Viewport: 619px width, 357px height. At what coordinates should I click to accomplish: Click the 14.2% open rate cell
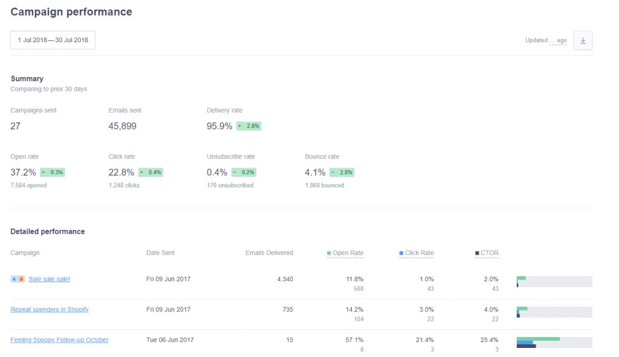pyautogui.click(x=354, y=309)
